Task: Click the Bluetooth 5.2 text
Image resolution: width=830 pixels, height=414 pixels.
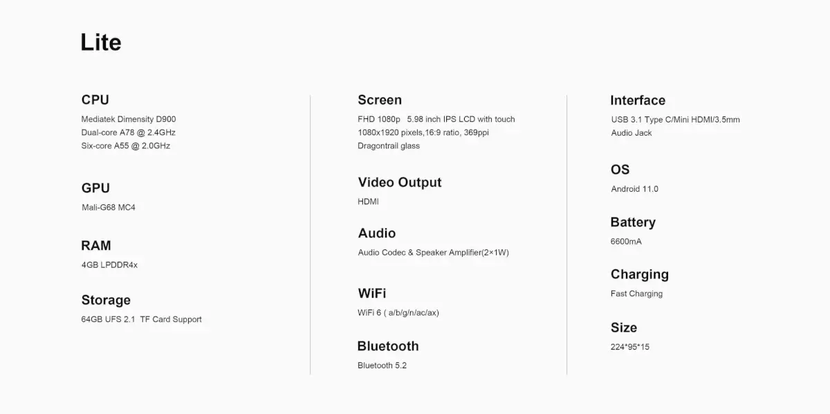Action: tap(382, 365)
